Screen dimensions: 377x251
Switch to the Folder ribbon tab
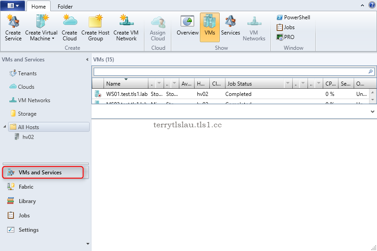(65, 6)
